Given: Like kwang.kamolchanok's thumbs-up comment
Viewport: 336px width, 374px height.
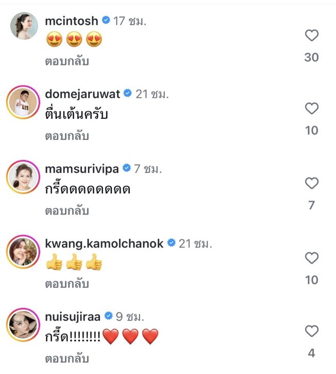Looking at the screenshot, I should click(312, 258).
